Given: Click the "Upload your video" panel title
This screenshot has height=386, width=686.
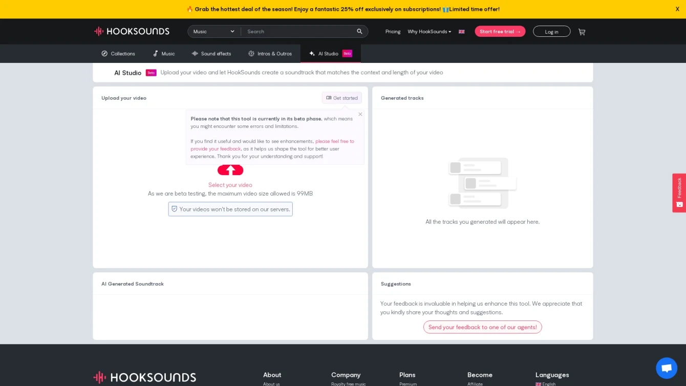Looking at the screenshot, I should (x=124, y=98).
